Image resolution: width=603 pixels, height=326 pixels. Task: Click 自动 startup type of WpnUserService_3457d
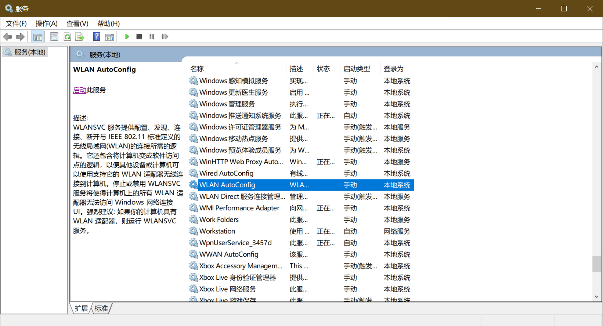(350, 243)
